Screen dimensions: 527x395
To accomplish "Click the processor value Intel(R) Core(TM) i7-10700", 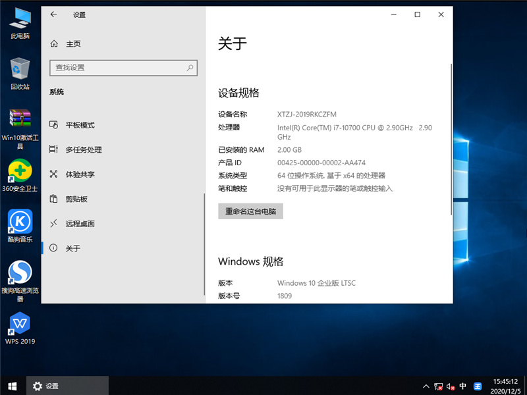I will coord(354,132).
